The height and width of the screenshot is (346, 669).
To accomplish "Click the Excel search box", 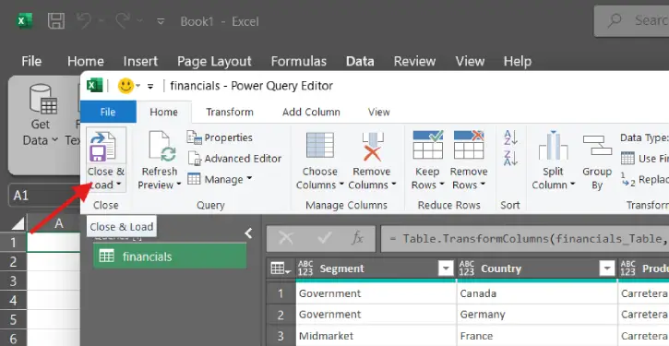I will click(x=632, y=20).
